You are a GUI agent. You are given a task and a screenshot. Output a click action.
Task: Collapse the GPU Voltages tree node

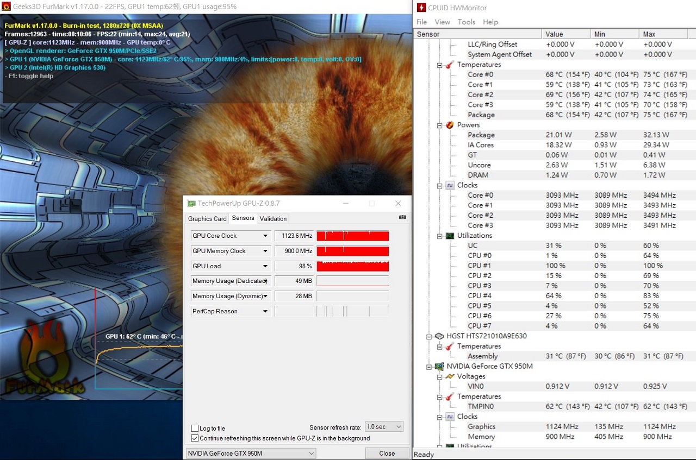tap(439, 376)
